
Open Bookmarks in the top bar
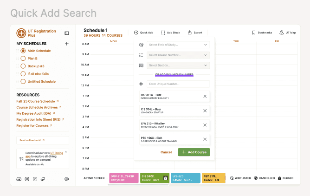click(x=262, y=33)
